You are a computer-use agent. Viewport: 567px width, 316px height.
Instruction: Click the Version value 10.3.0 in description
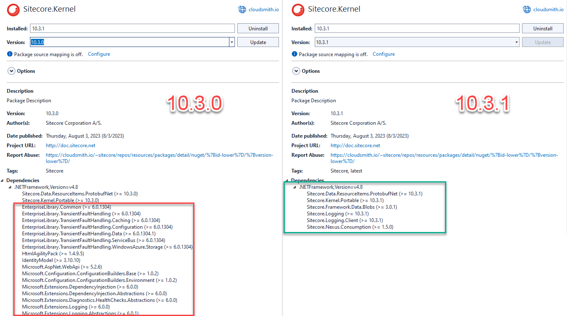(x=52, y=114)
